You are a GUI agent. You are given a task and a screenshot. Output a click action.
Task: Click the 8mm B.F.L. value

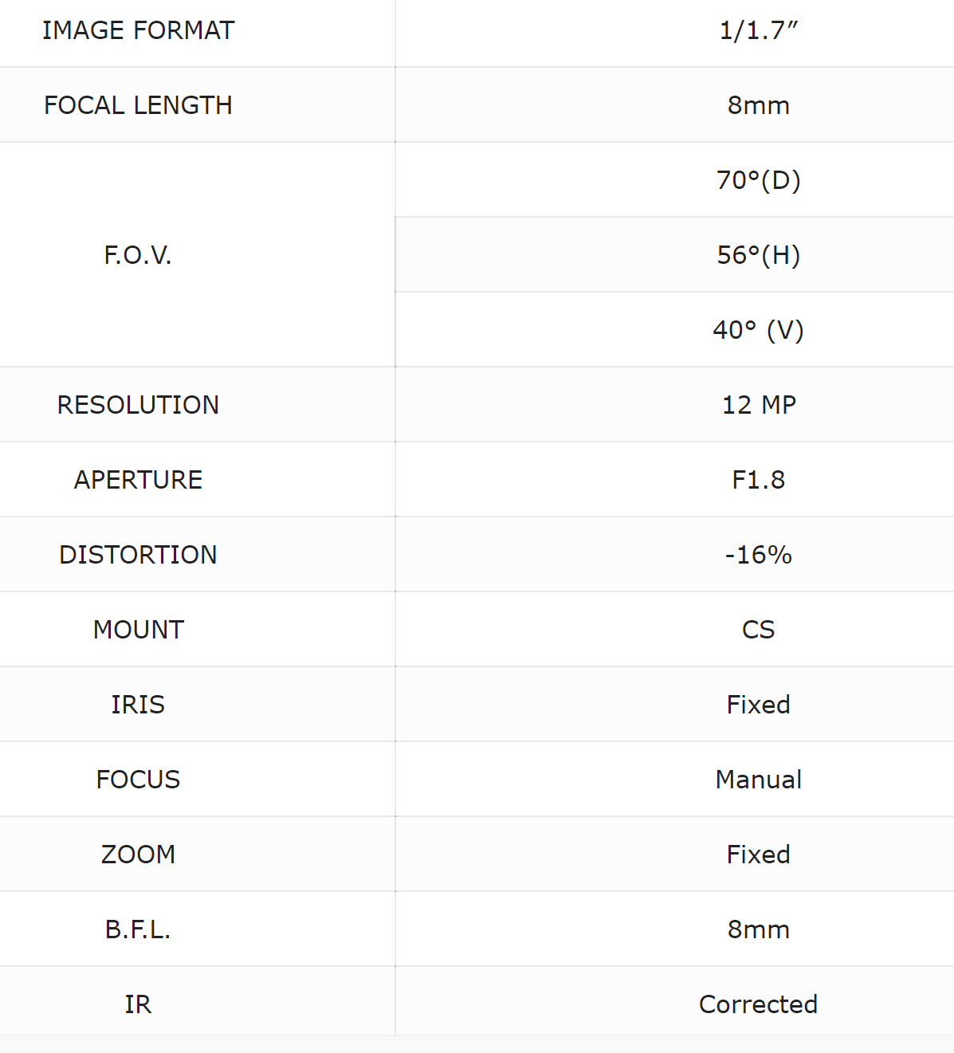tap(758, 929)
